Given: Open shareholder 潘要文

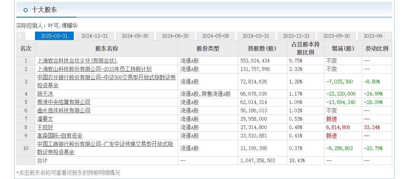Looking at the screenshot, I should (x=45, y=119).
